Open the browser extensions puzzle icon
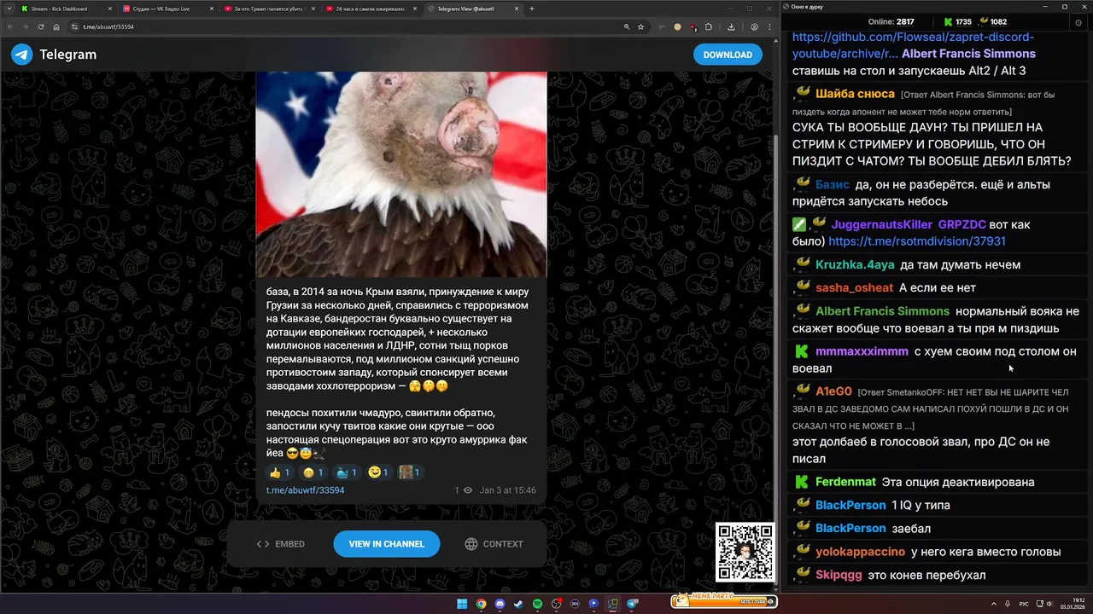Image resolution: width=1093 pixels, height=614 pixels. point(709,26)
